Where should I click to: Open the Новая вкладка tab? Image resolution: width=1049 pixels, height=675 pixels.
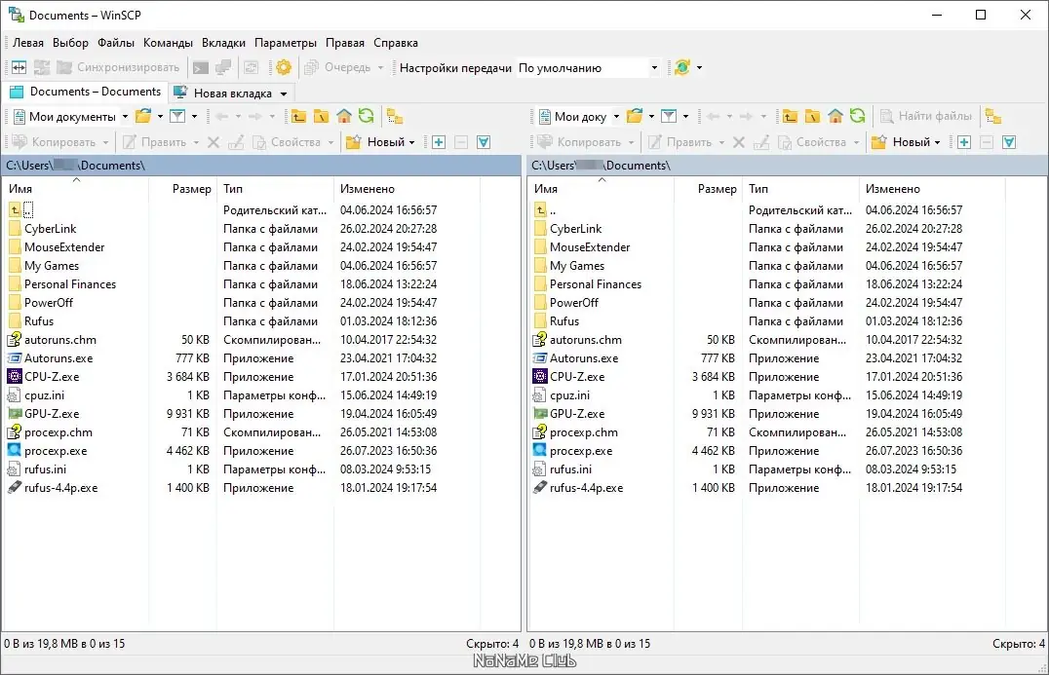click(232, 94)
